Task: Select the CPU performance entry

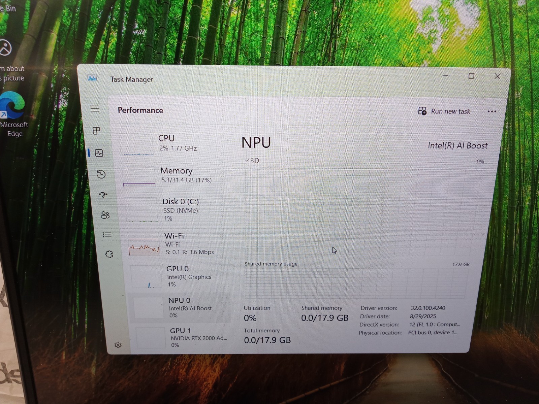Action: (172, 144)
